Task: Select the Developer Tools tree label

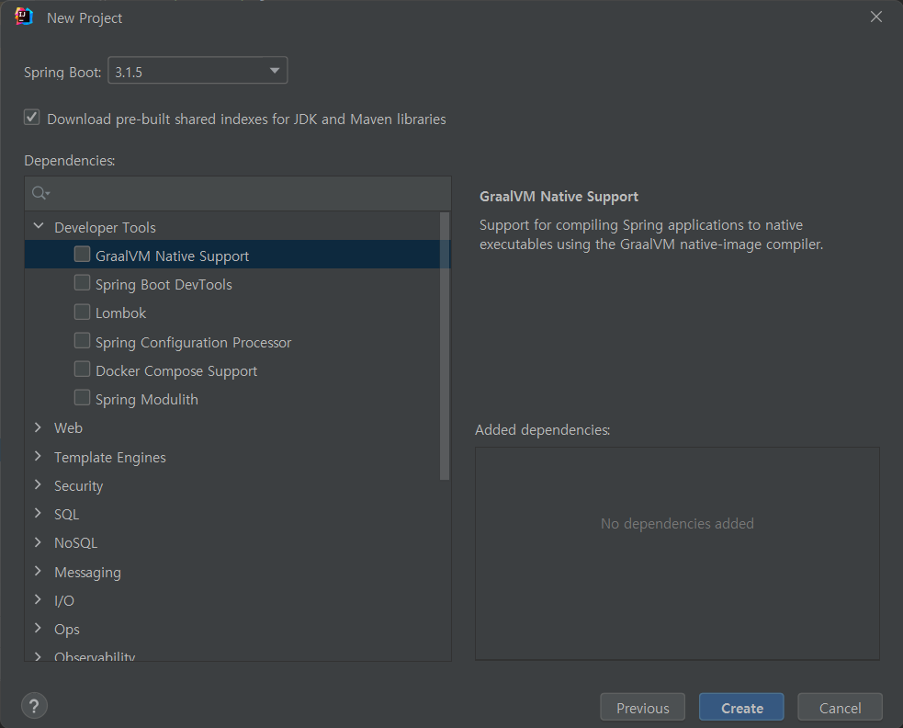Action: [105, 228]
